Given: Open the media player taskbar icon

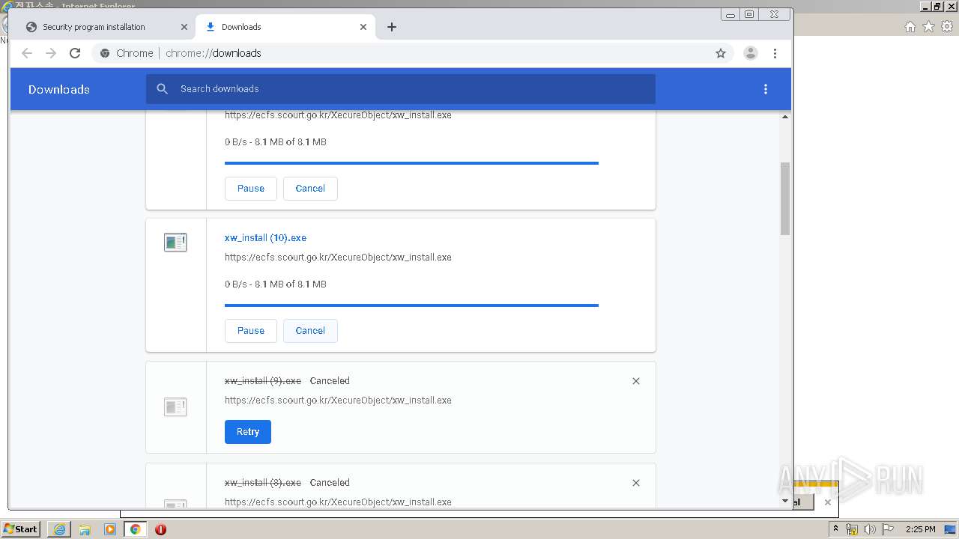Looking at the screenshot, I should tap(110, 529).
